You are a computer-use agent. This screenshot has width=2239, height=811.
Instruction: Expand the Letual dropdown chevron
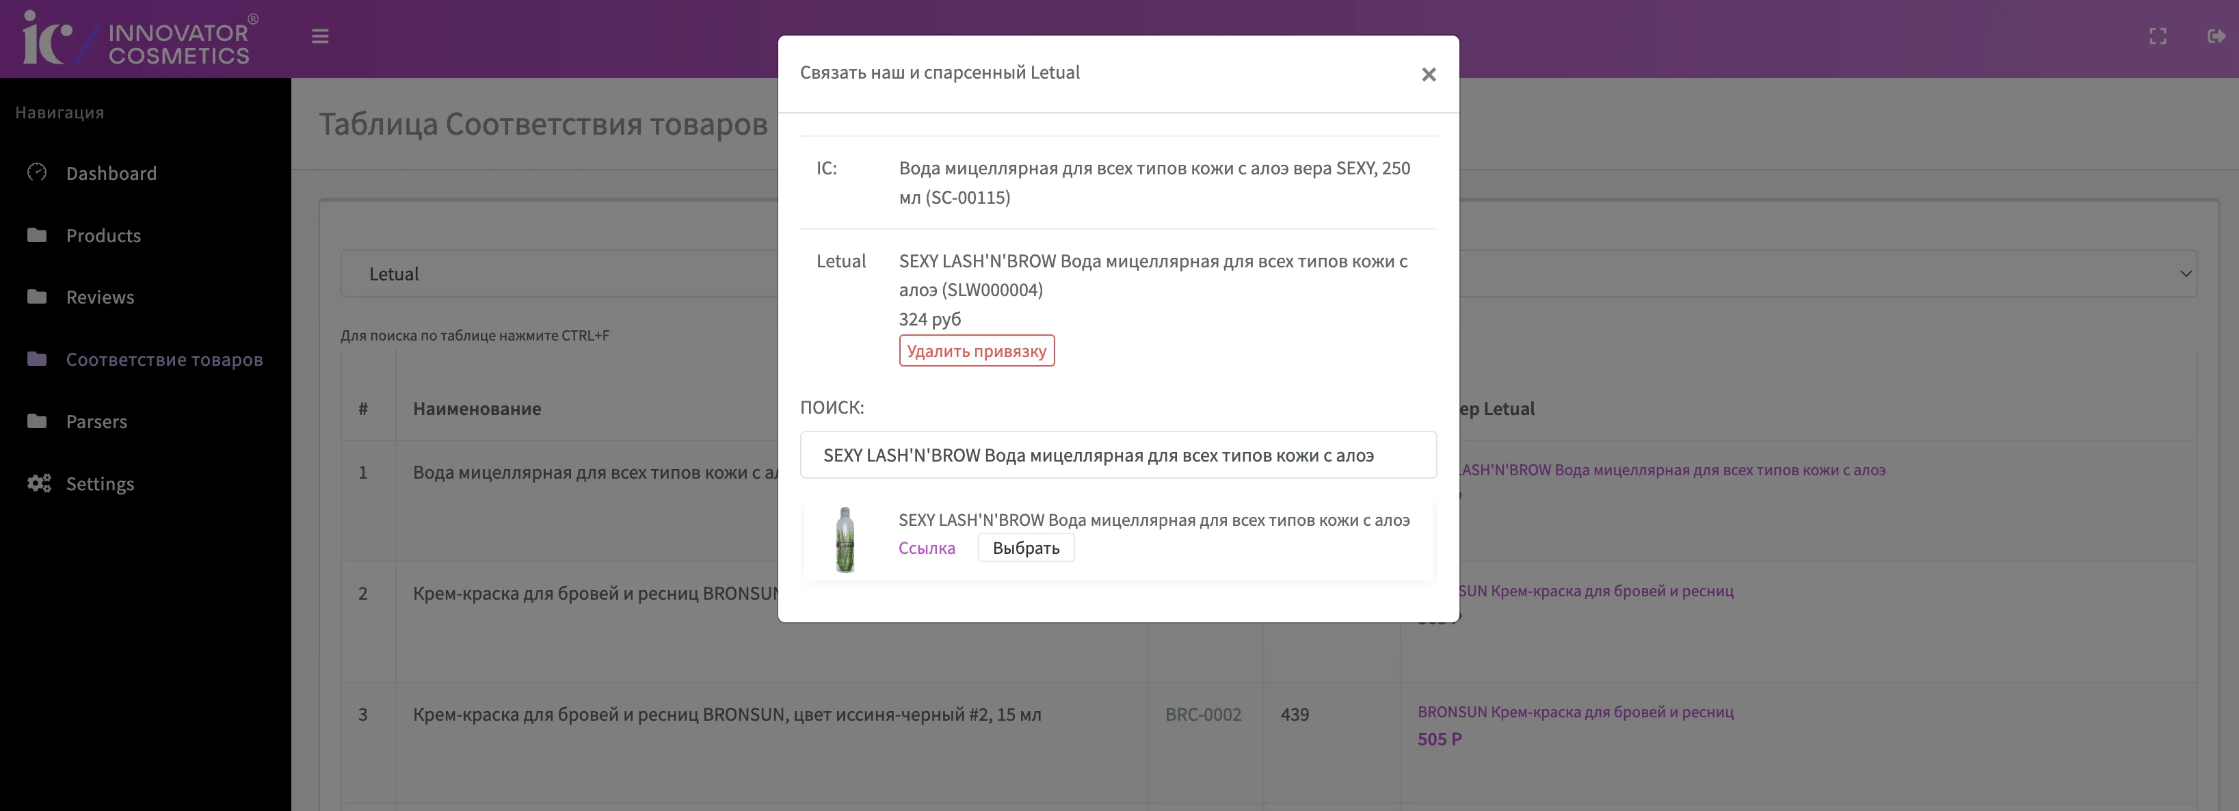(x=2185, y=274)
